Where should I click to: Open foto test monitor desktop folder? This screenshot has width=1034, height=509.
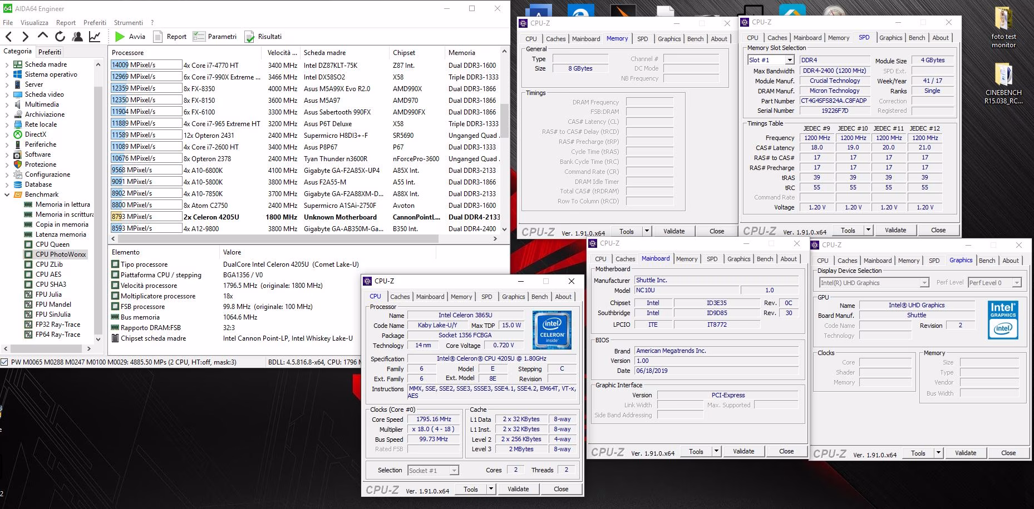click(1003, 27)
